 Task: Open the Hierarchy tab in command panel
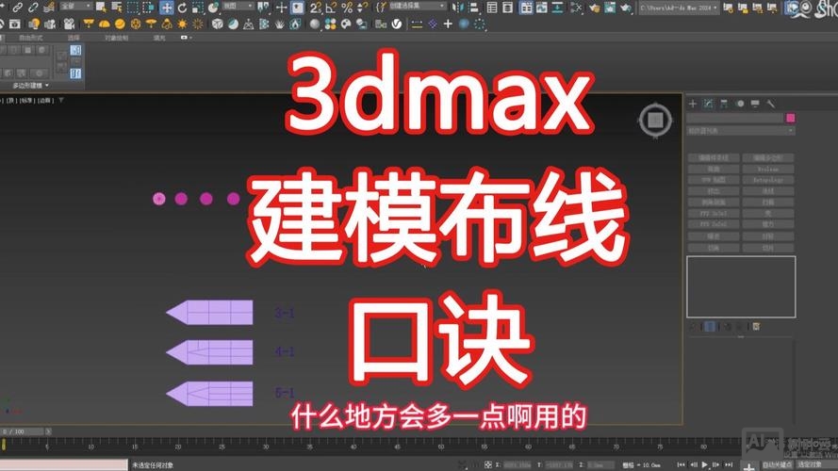[724, 104]
